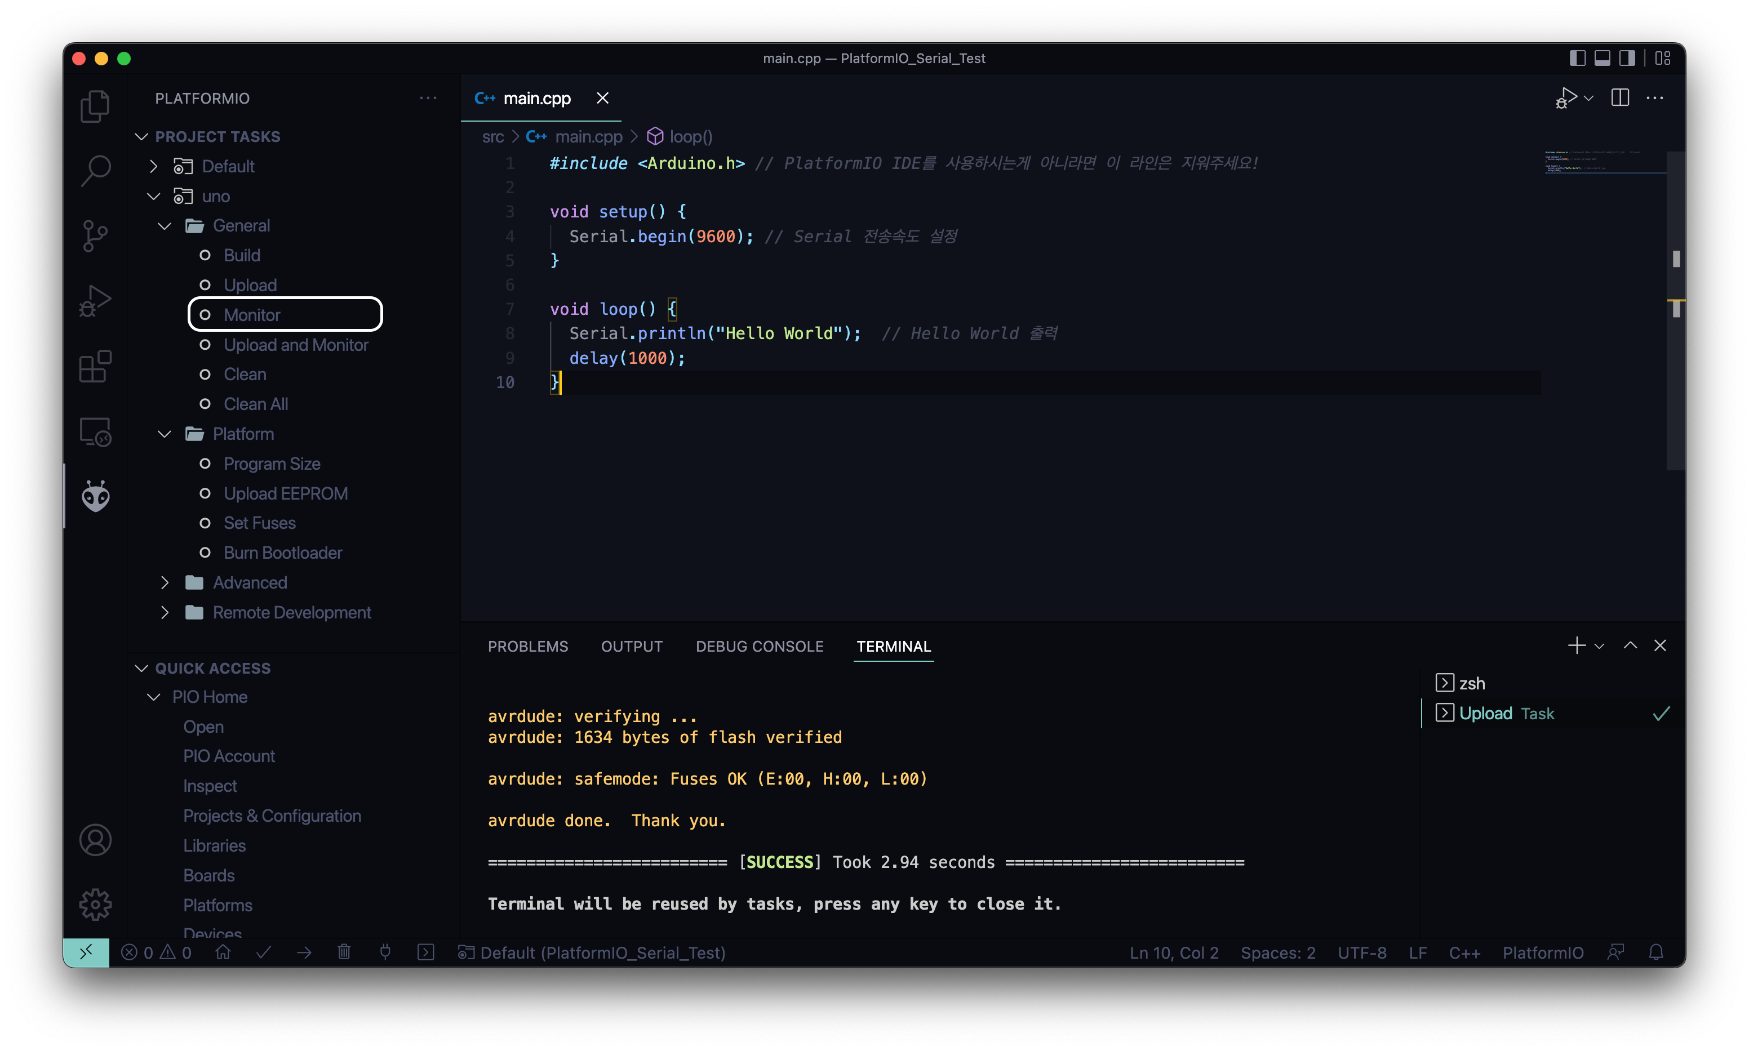Open the Source Control view
Image resolution: width=1749 pixels, height=1051 pixels.
tap(95, 236)
